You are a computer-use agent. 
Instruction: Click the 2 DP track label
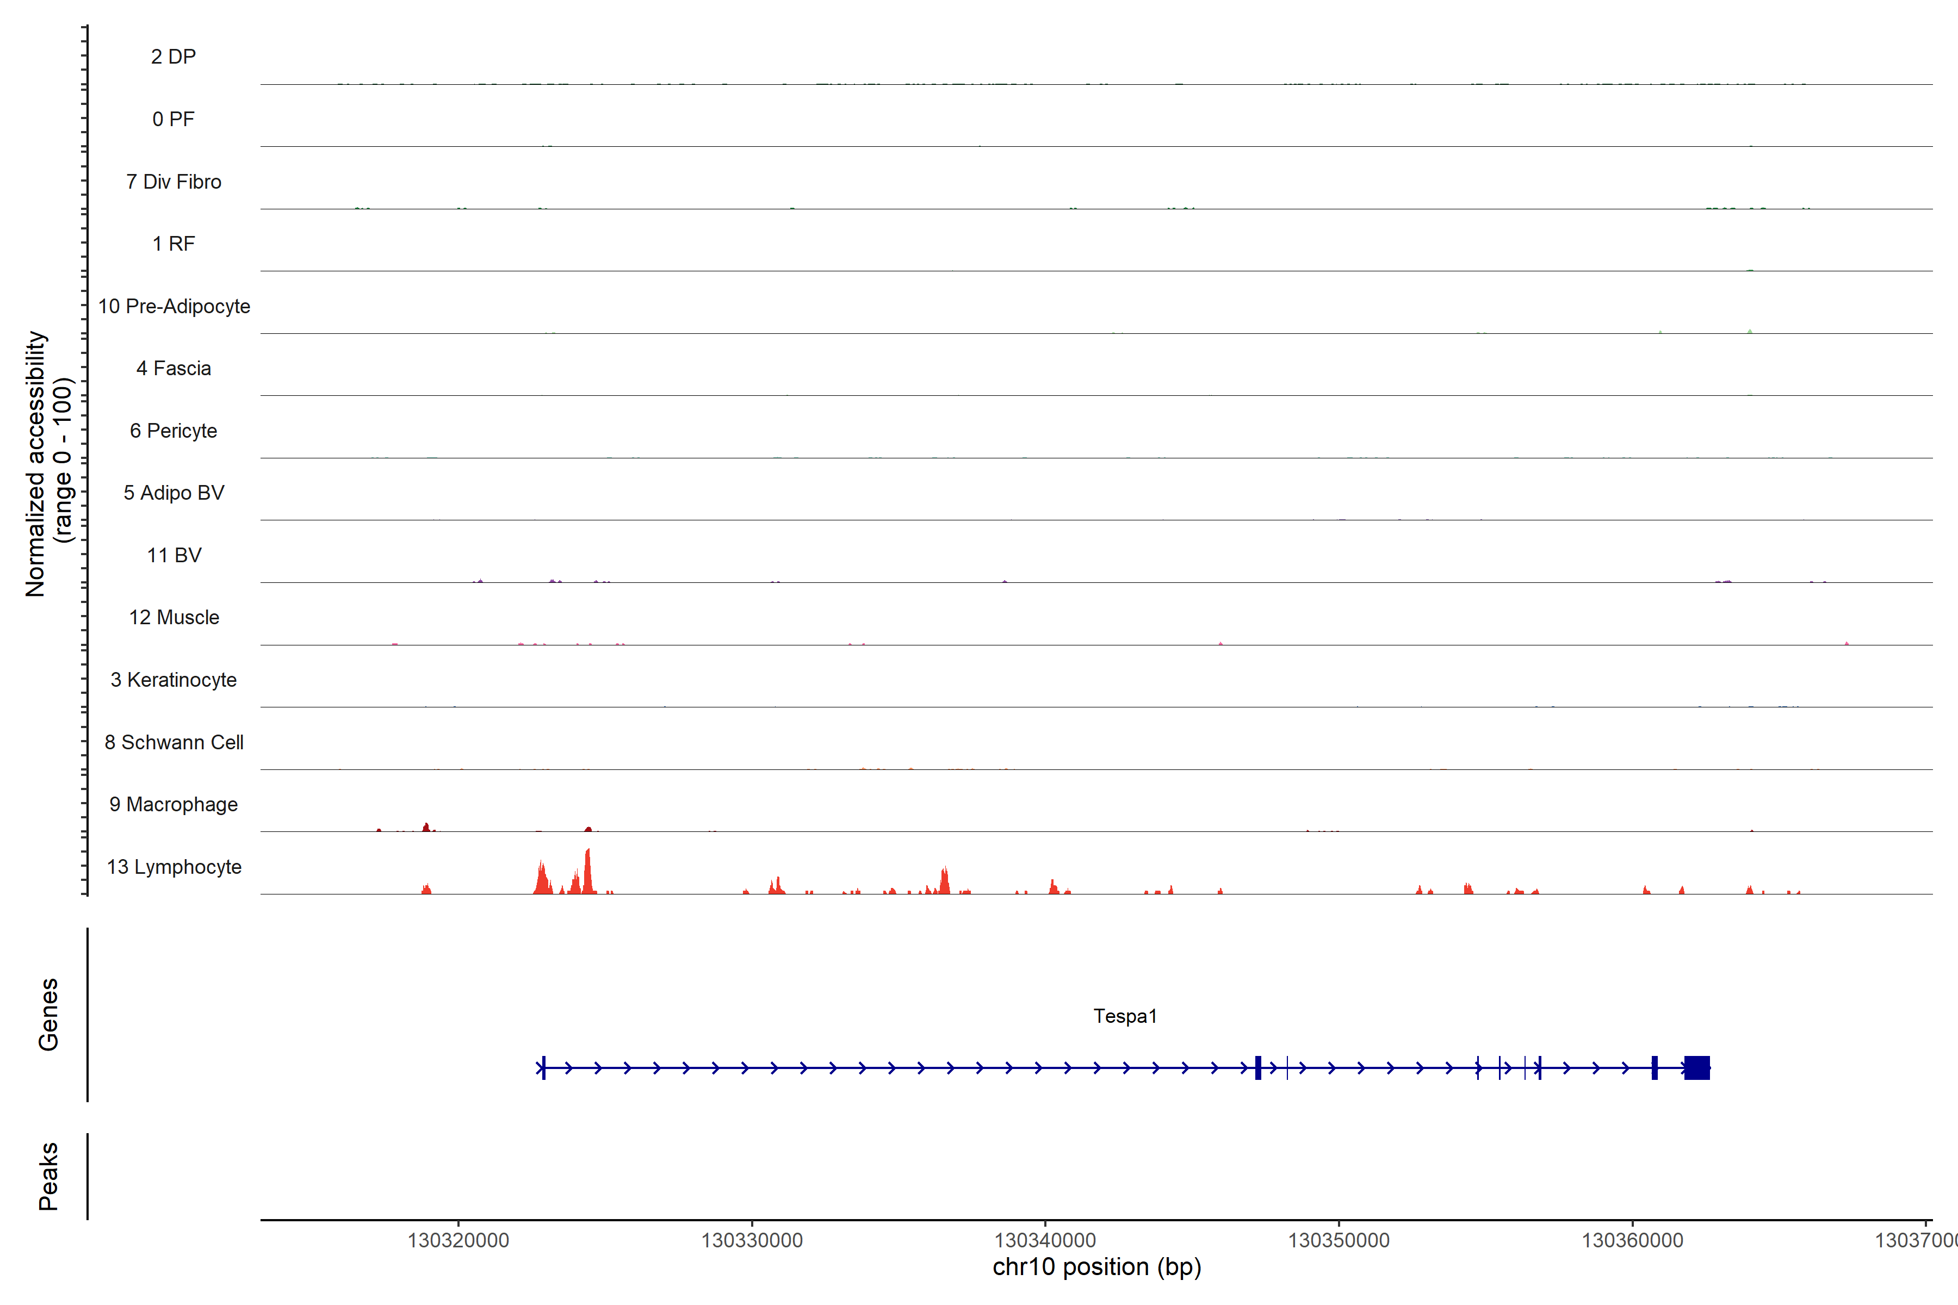click(x=174, y=57)
